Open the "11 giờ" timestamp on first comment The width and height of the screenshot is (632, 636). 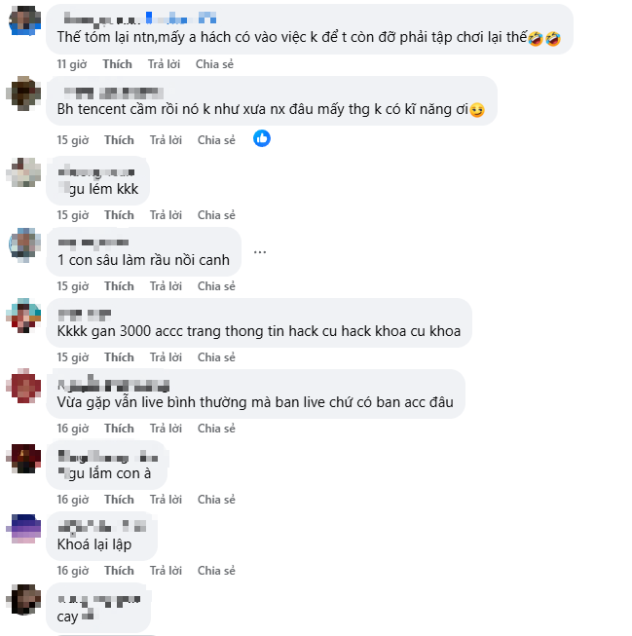coord(72,63)
